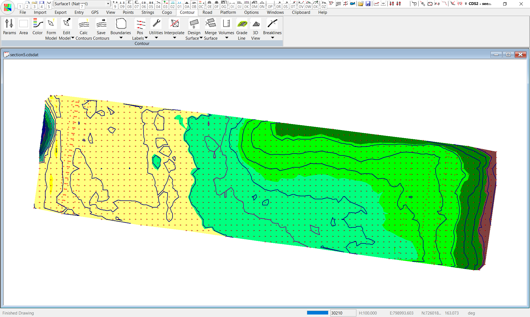
Task: Expand the Boundaries dropdown arrow
Action: pyautogui.click(x=121, y=38)
